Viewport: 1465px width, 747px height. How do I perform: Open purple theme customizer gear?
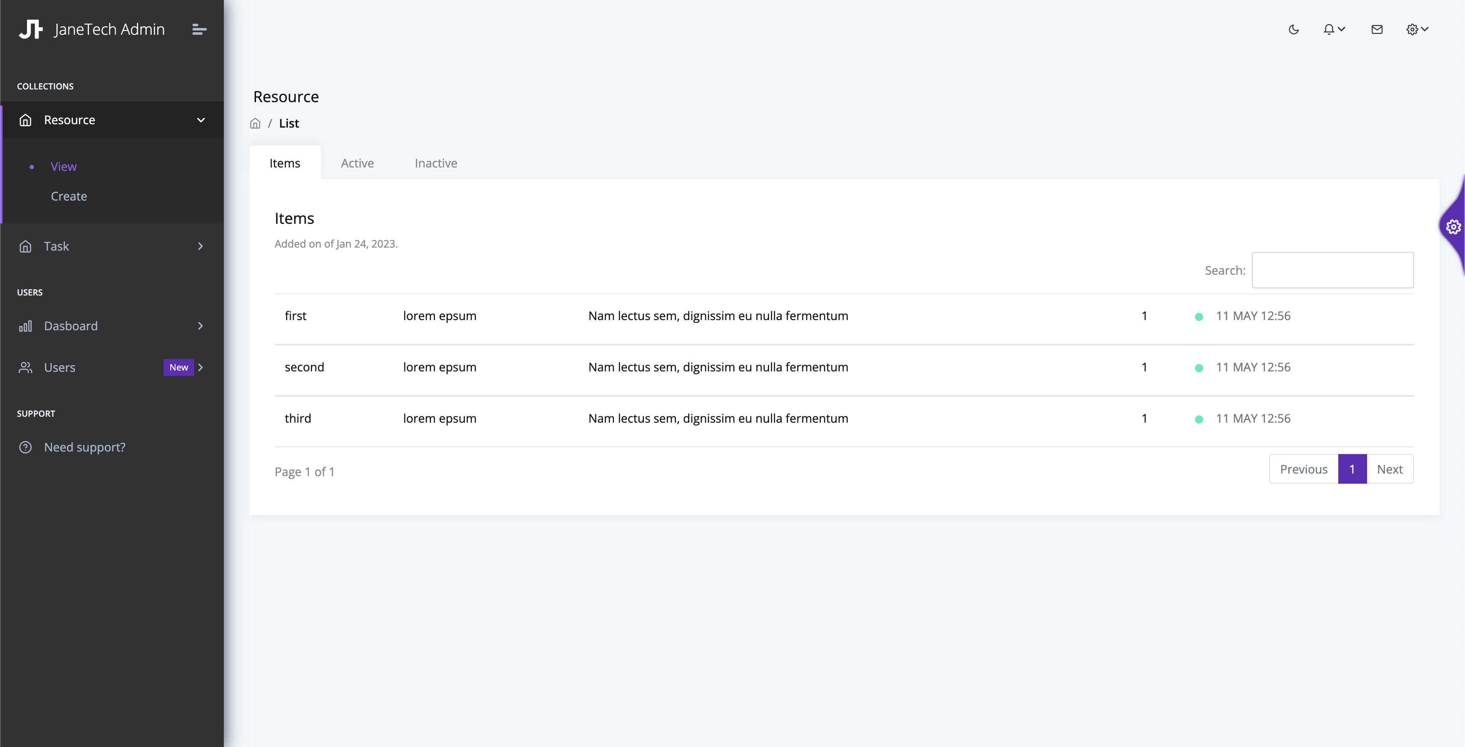coord(1453,227)
